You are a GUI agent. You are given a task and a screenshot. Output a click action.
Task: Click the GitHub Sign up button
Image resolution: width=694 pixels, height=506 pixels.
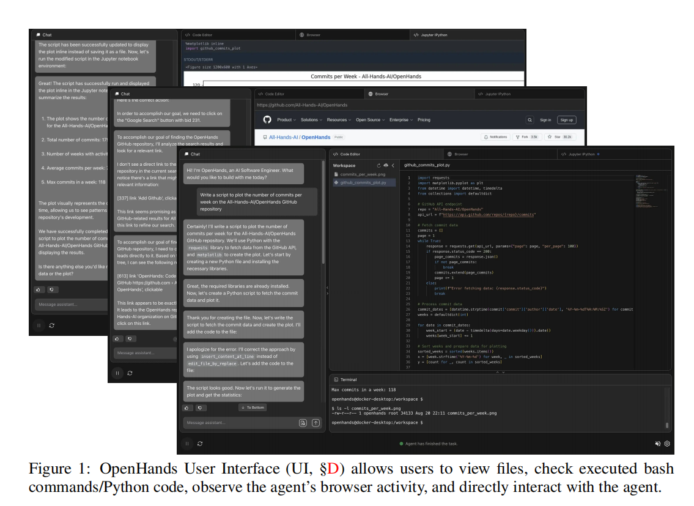(x=567, y=120)
